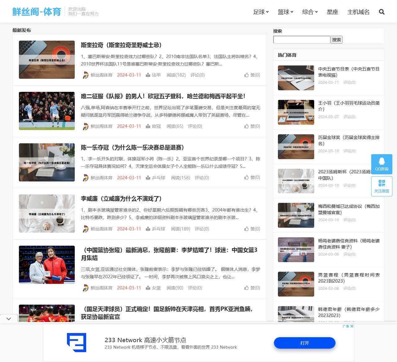Click into the sidebar search input field
397x362 pixels.
(301, 40)
